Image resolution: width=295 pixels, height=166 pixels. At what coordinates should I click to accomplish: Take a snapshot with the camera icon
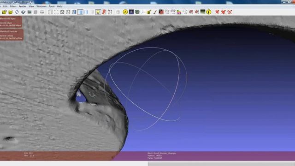click(29, 12)
